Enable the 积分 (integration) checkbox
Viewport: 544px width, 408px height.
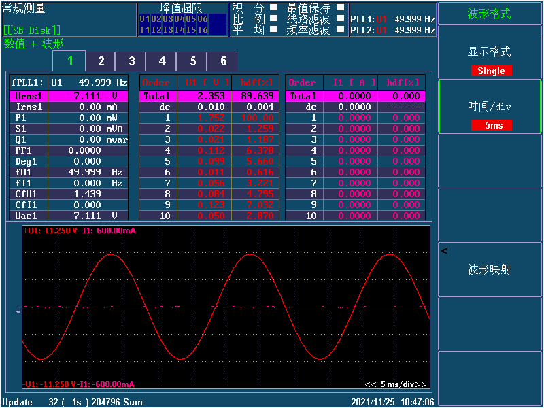[x=273, y=8]
